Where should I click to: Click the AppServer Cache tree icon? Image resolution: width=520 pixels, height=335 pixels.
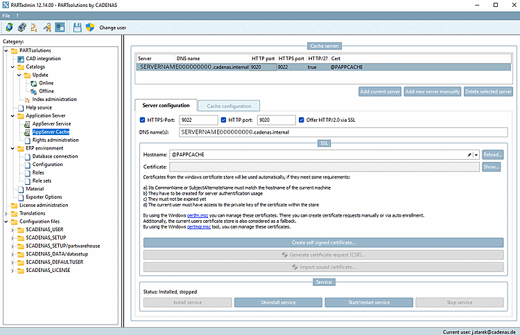[x=27, y=132]
